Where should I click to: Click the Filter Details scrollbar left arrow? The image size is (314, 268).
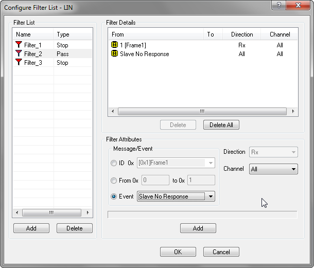pyautogui.click(x=113, y=111)
